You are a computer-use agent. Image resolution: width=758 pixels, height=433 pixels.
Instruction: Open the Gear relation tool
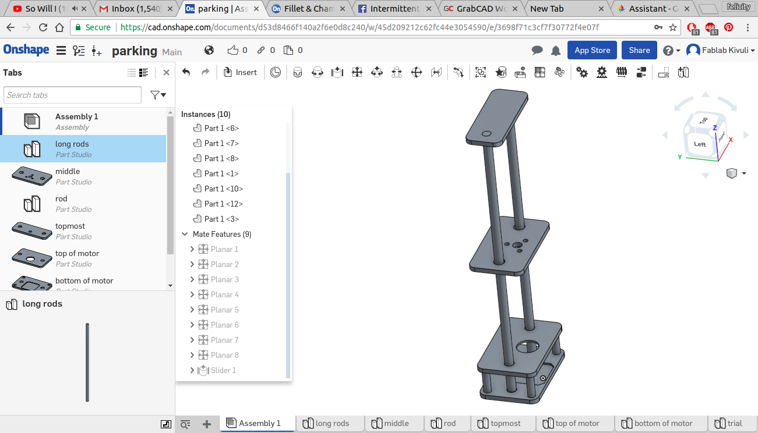click(x=582, y=72)
